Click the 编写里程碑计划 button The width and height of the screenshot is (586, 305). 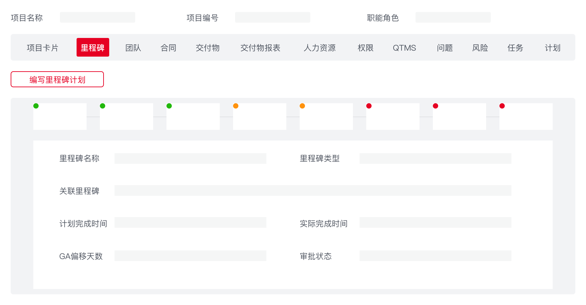[x=57, y=79]
